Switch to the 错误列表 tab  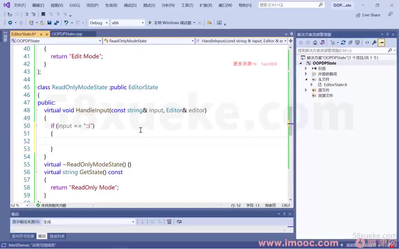[x=57, y=236]
